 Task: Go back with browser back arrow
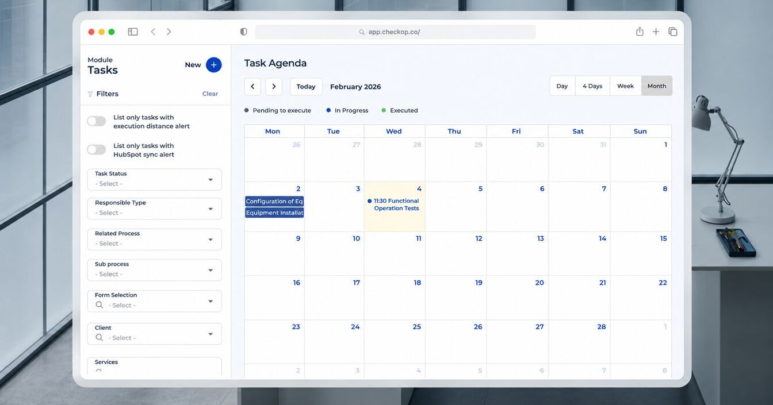coord(153,32)
